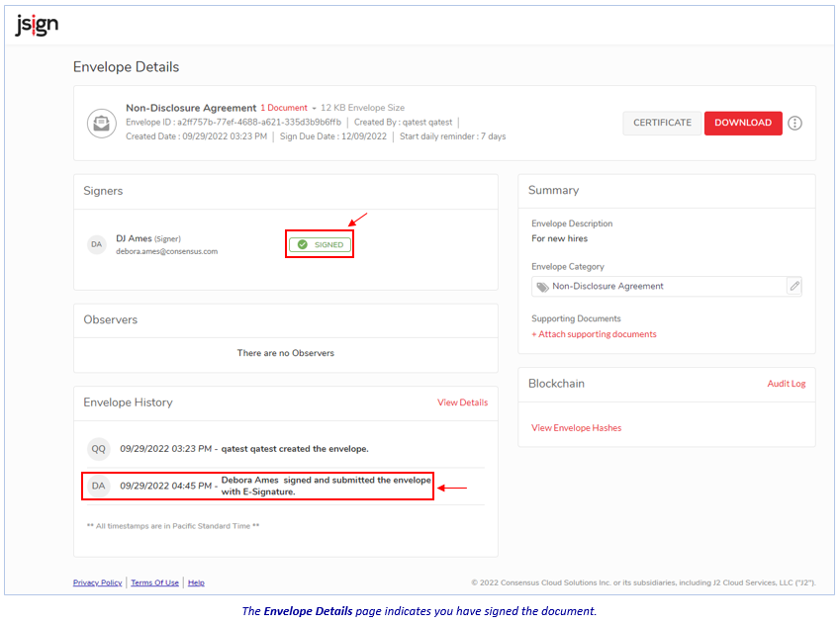Open the Help footer link

pyautogui.click(x=196, y=582)
